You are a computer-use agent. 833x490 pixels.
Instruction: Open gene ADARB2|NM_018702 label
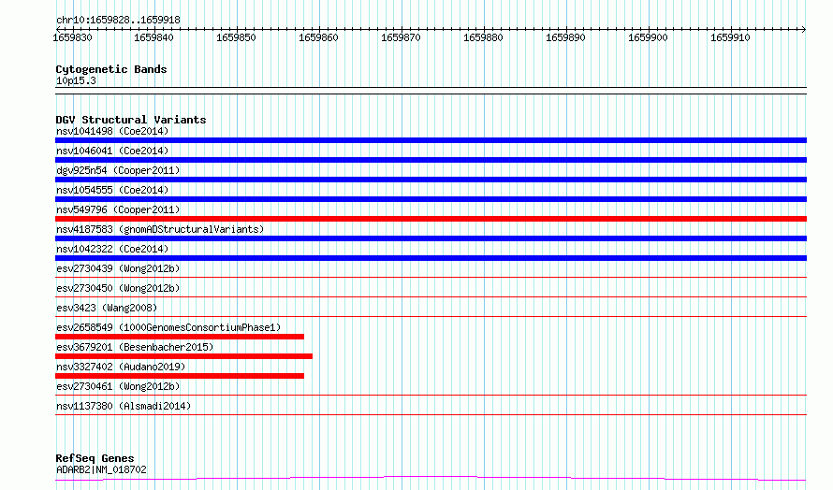coord(101,469)
